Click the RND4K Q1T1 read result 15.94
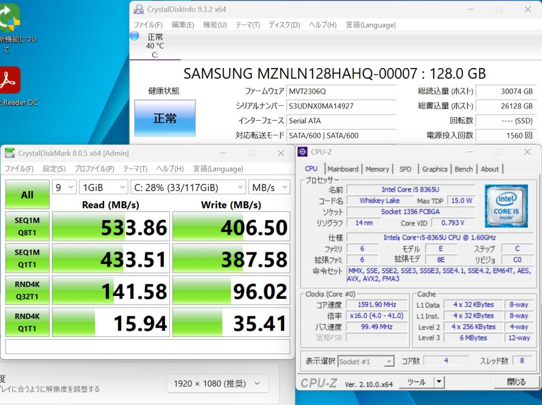Viewport: 542px width, 405px height. [x=111, y=323]
